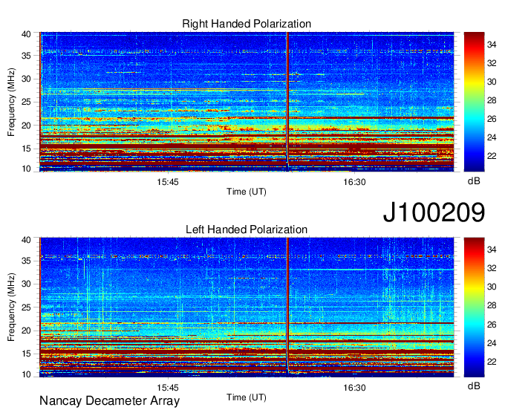Click the 16:30 time tick of Right Handed plot
Screen dimensions: 505x410
coord(354,182)
